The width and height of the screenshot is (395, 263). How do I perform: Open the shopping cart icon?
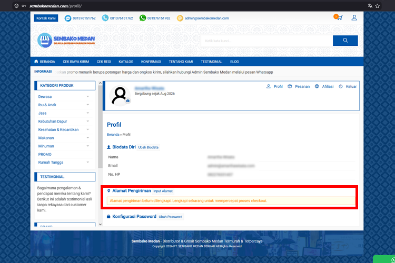point(340,18)
